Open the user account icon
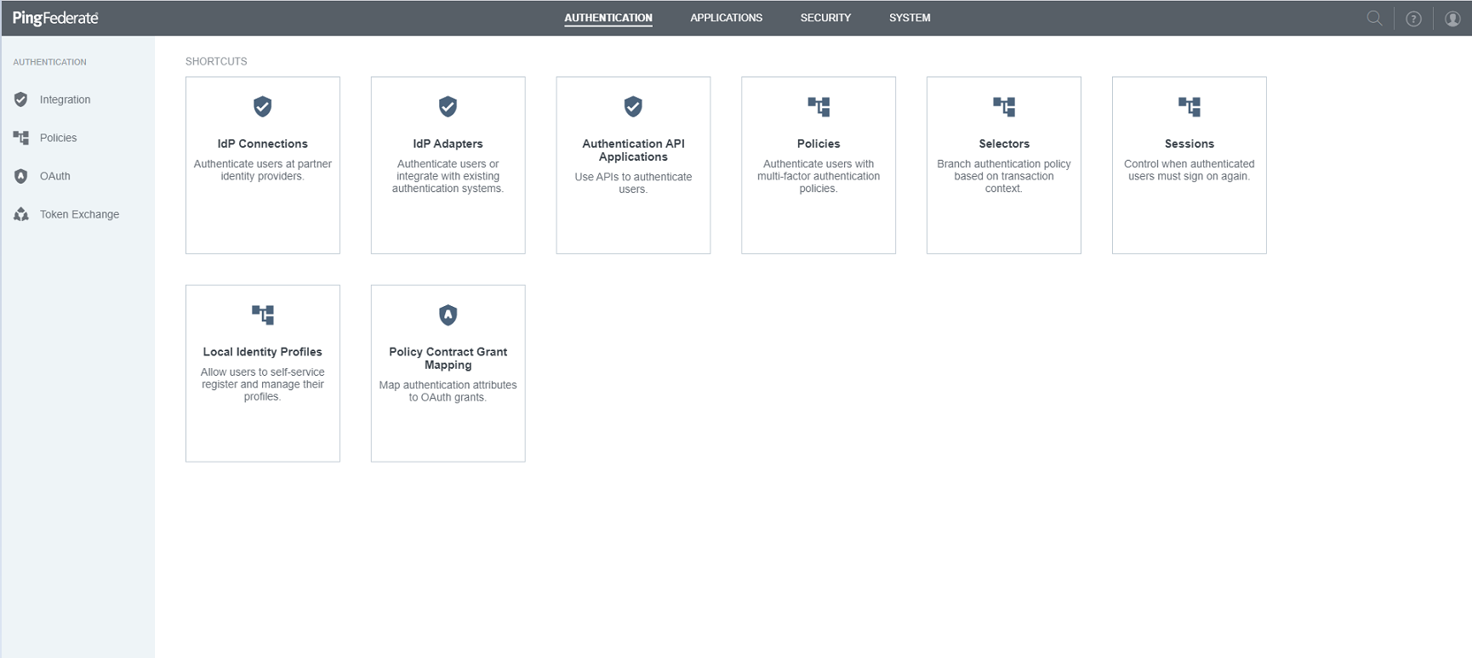This screenshot has height=658, width=1472. pos(1452,19)
